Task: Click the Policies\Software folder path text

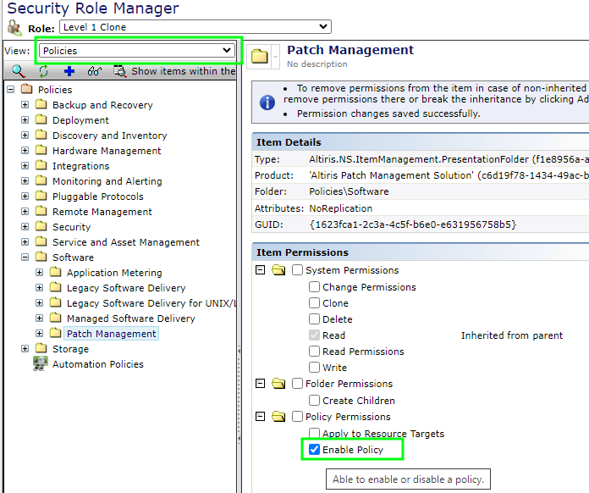Action: click(349, 191)
